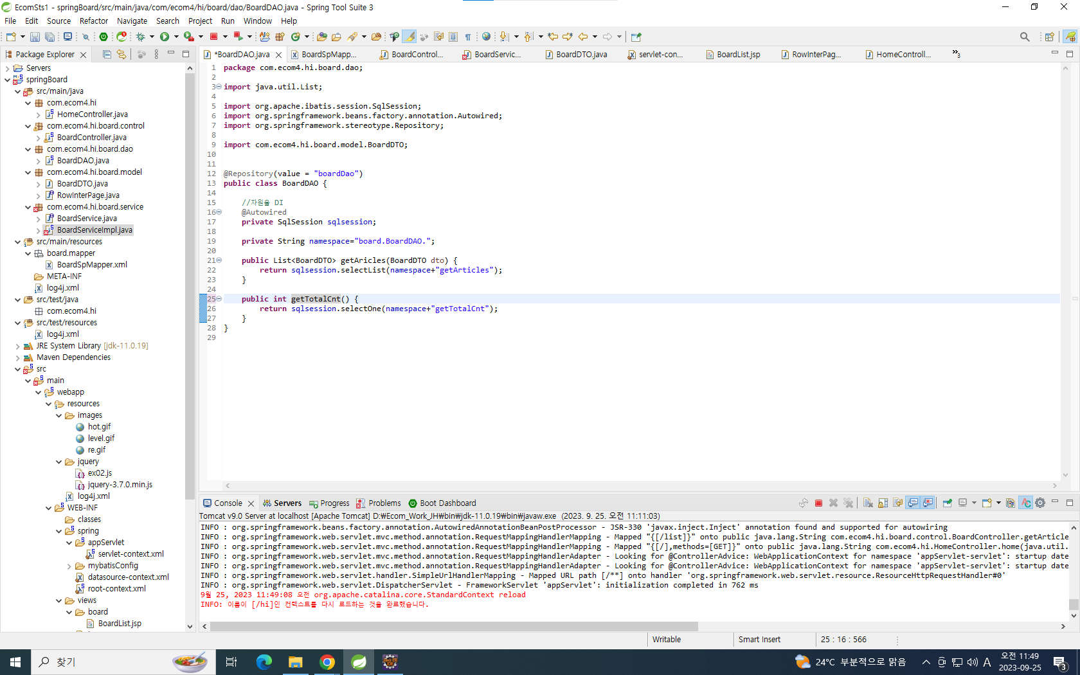Toggle Show Console When Standard Out Changes
This screenshot has width=1080, height=675.
[913, 503]
